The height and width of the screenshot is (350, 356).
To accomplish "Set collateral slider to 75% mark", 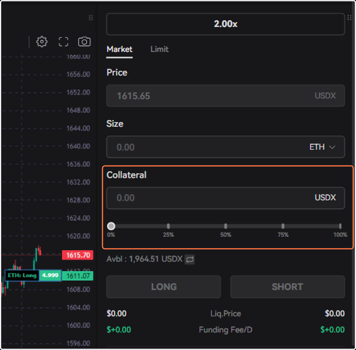I will [x=283, y=226].
